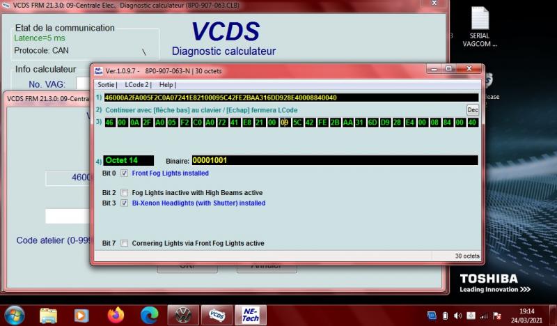Open File Explorer from taskbar
The height and width of the screenshot is (326, 557).
pos(48,316)
